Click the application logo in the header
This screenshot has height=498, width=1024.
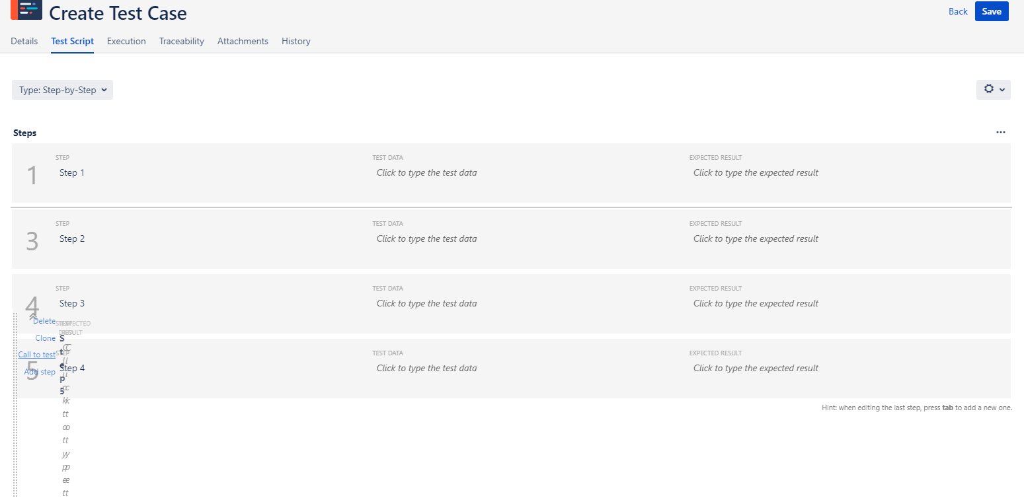tap(26, 11)
